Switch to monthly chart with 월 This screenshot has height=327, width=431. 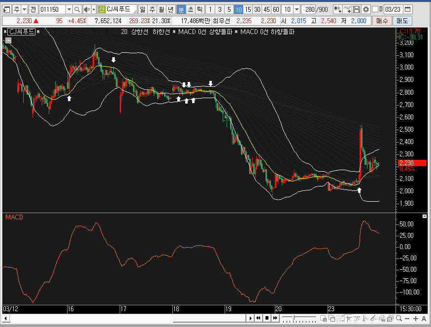point(162,10)
